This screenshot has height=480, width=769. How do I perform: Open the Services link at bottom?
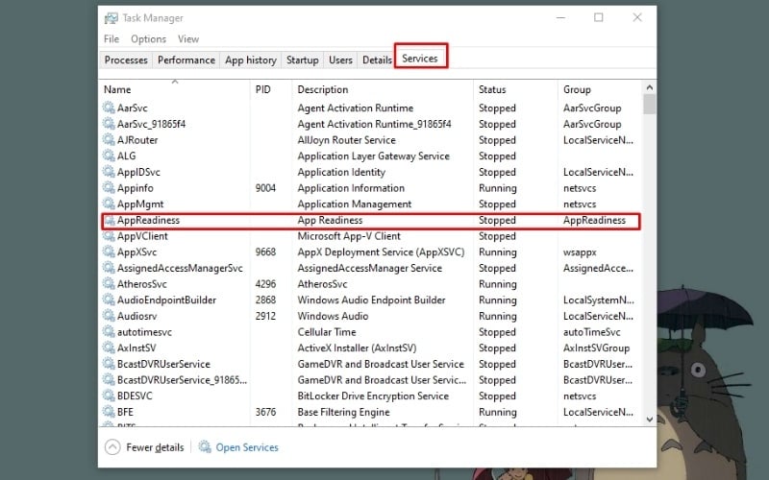coord(247,447)
